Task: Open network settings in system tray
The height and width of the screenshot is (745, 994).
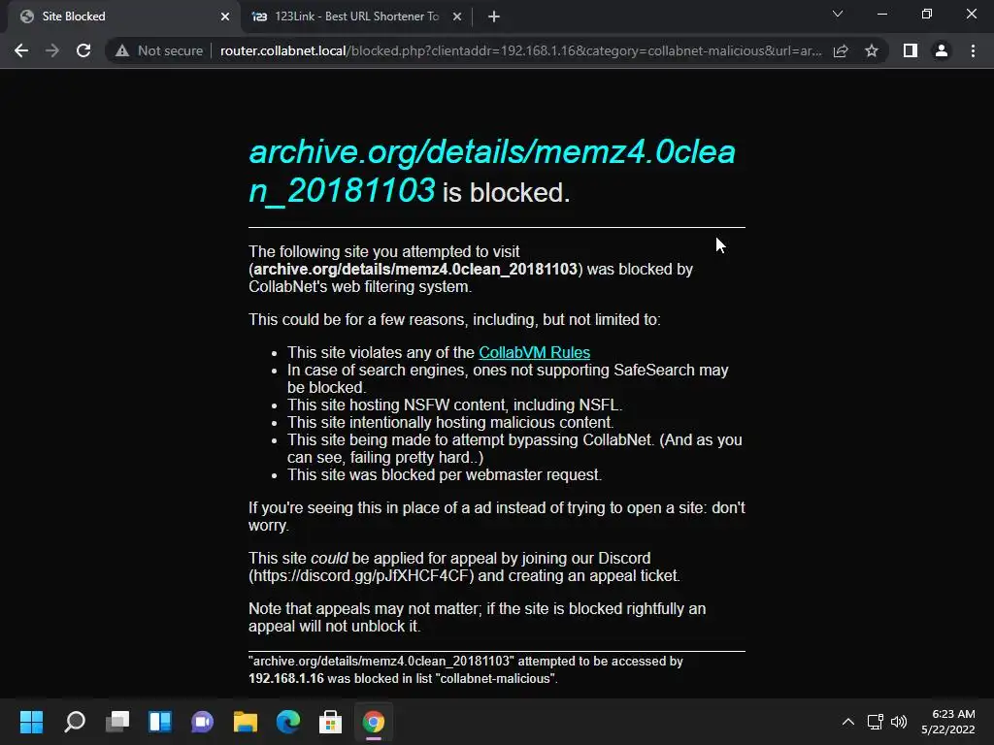Action: [876, 722]
